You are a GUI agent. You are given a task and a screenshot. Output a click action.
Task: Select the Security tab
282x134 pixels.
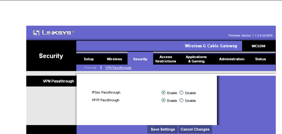tap(140, 59)
